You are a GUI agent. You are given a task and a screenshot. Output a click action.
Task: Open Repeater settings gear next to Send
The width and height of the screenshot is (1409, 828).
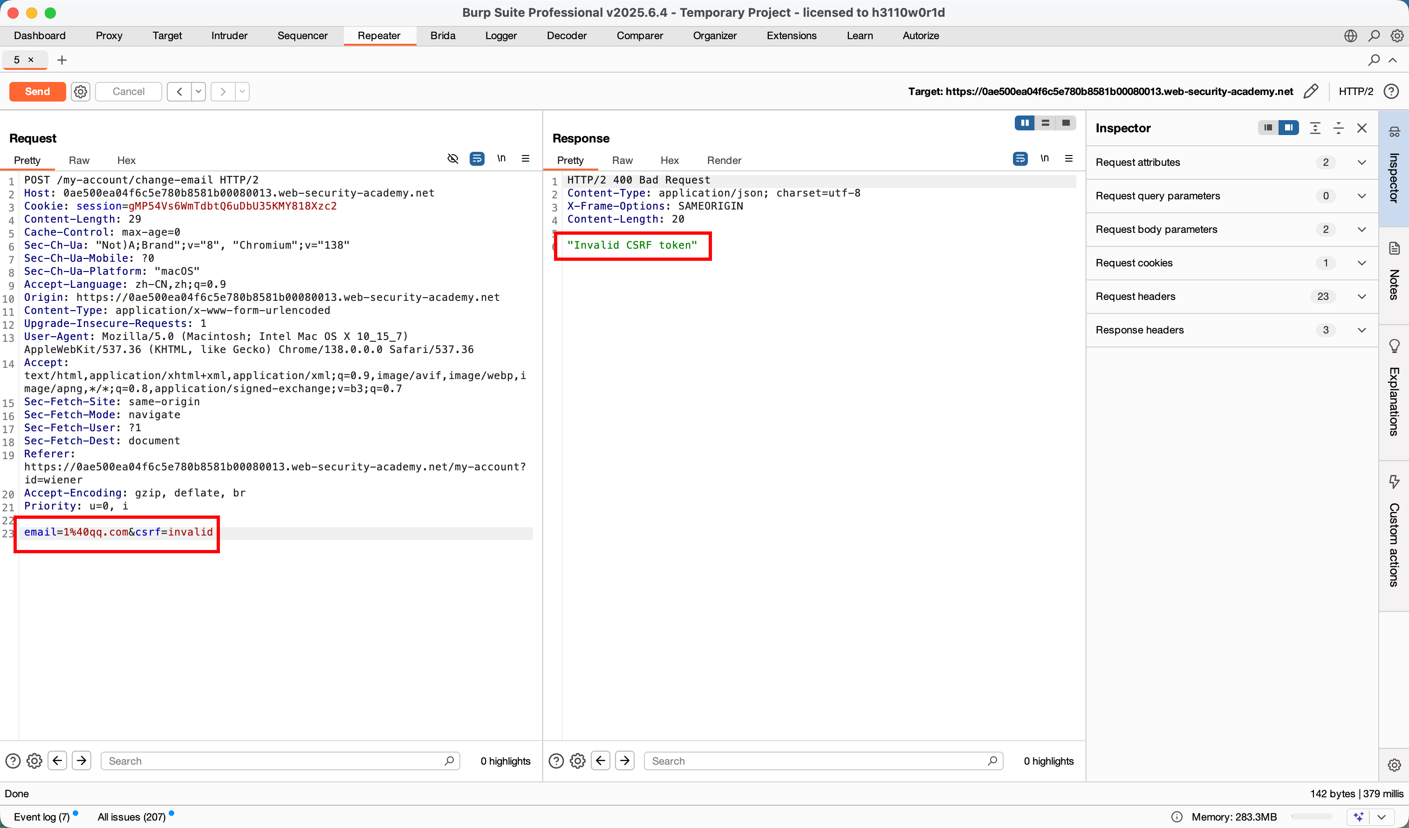pos(81,91)
